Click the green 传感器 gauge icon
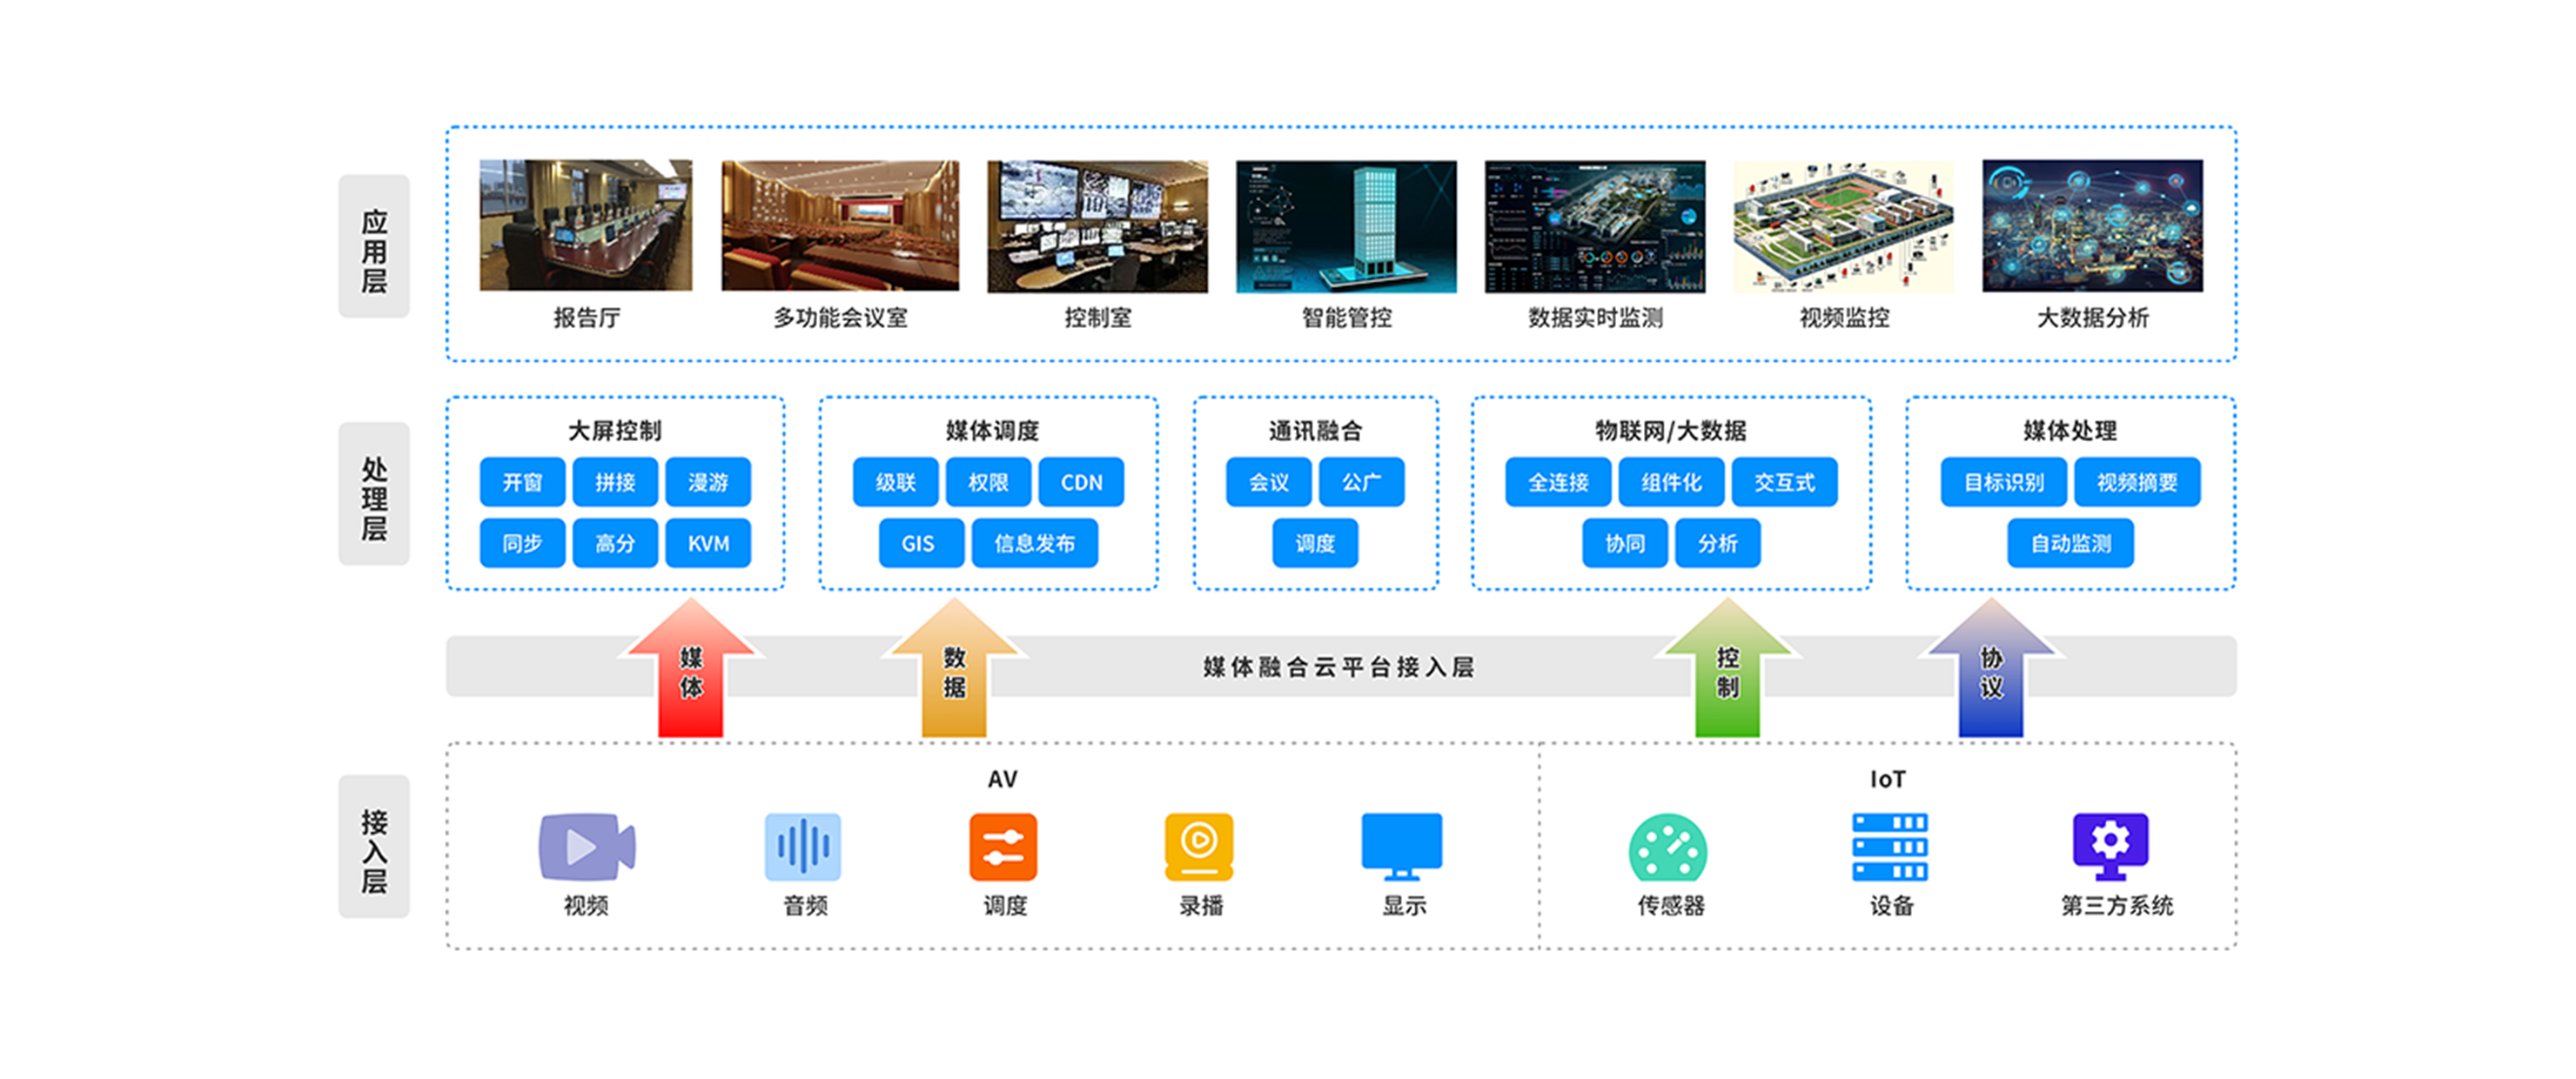Screen dimensions: 2576x1079 (x=1668, y=848)
